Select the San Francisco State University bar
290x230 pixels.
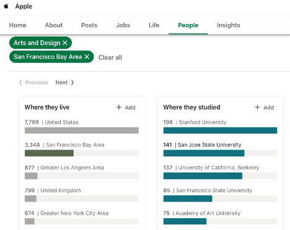click(220, 198)
